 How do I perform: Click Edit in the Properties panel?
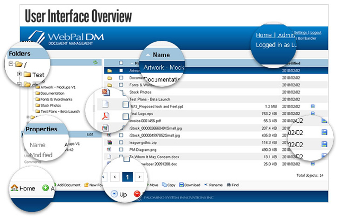(90, 134)
